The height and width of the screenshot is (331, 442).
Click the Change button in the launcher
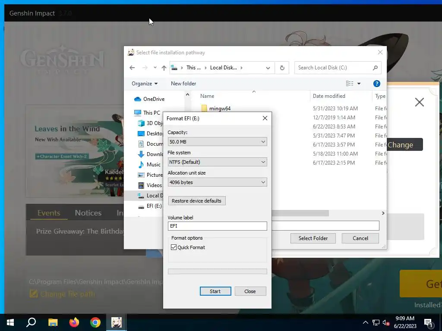405,145
